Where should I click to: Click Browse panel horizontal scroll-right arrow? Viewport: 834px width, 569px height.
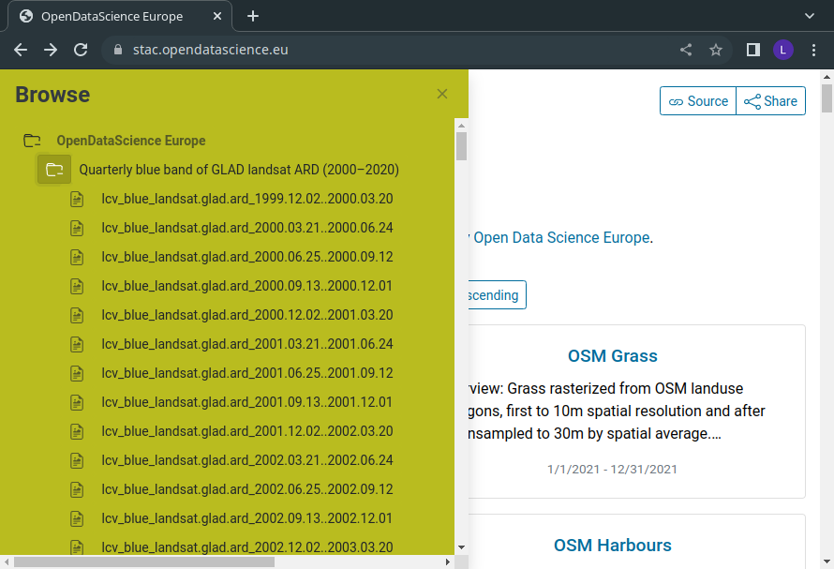(x=448, y=562)
